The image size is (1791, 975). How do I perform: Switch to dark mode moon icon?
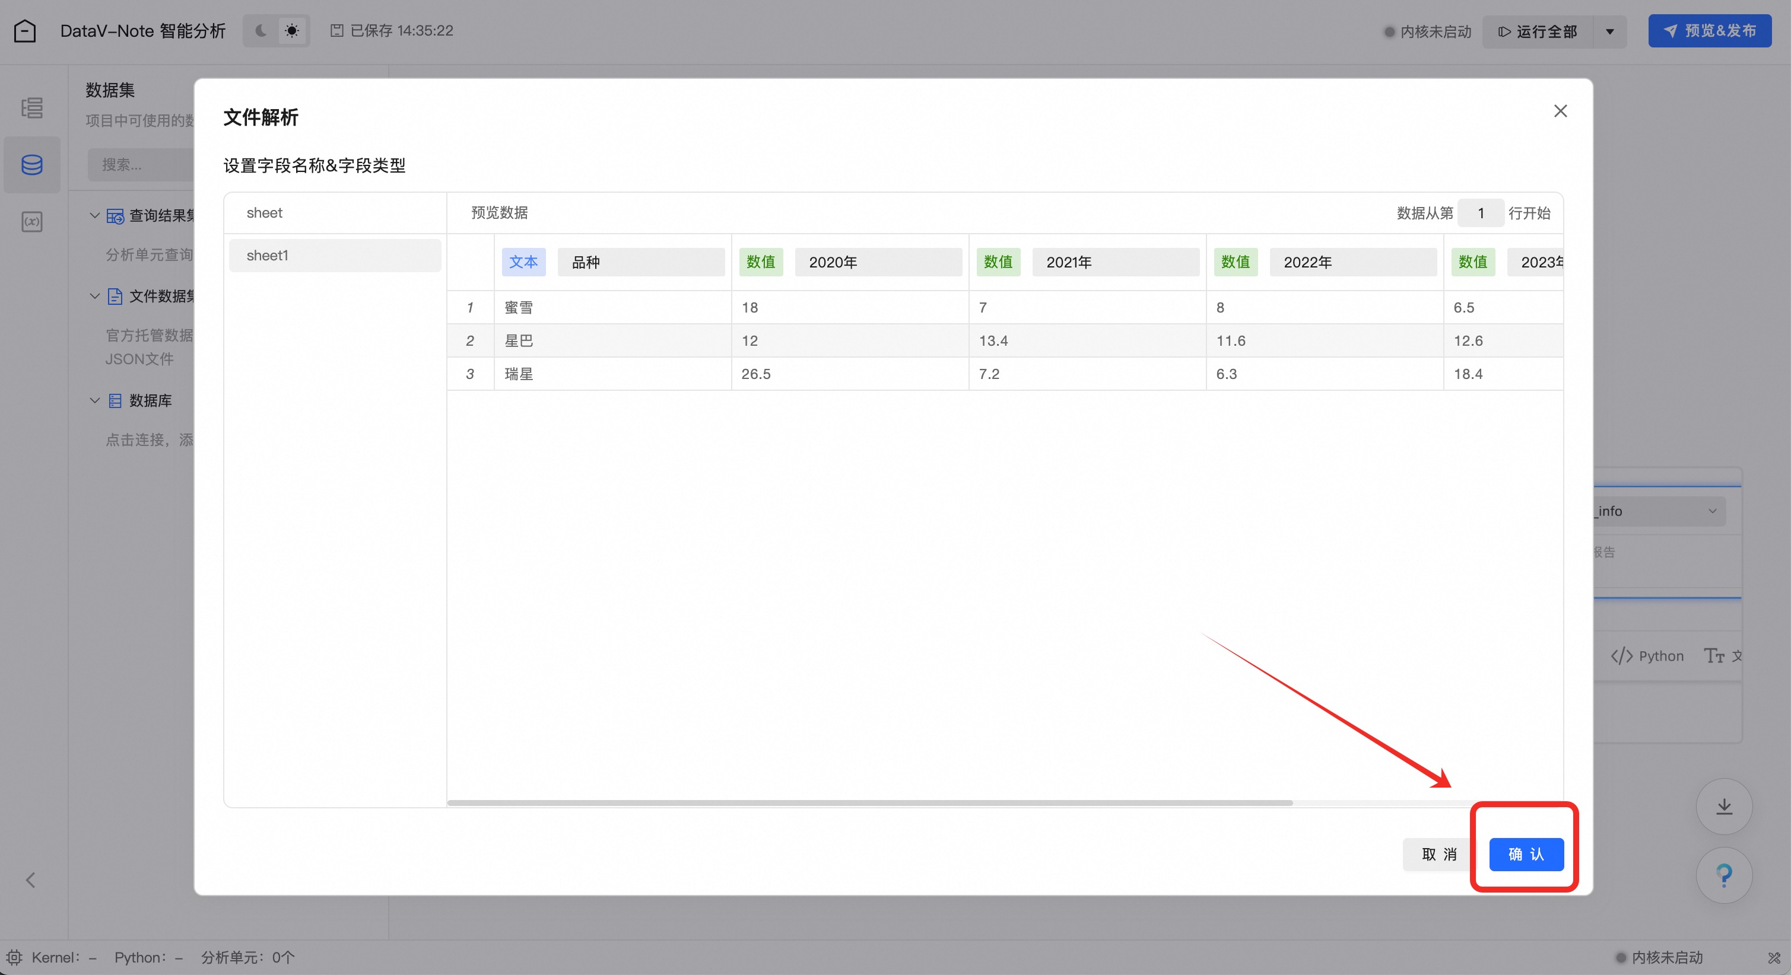261,31
